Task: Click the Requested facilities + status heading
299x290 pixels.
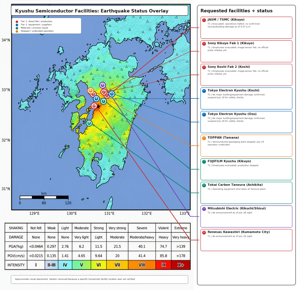Action: [x=236, y=11]
